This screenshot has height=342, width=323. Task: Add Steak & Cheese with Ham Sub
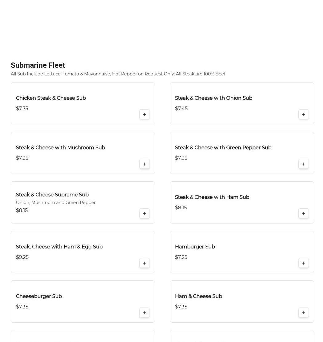304,214
